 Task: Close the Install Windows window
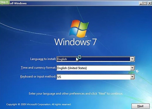(149, 3)
